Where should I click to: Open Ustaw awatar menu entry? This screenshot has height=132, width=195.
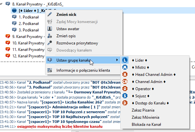point(68,29)
